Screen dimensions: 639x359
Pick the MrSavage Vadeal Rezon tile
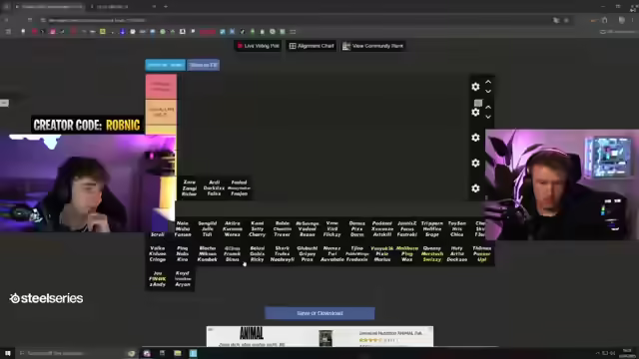[307, 229]
